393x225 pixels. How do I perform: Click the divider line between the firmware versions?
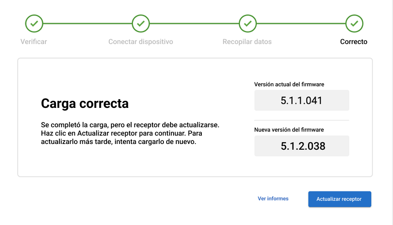tap(301, 120)
